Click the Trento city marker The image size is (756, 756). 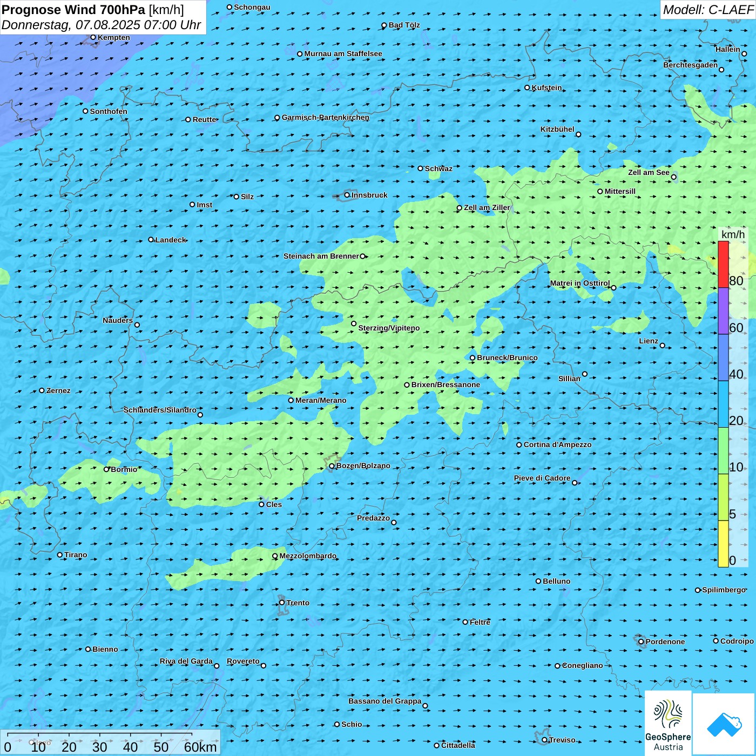(x=282, y=603)
